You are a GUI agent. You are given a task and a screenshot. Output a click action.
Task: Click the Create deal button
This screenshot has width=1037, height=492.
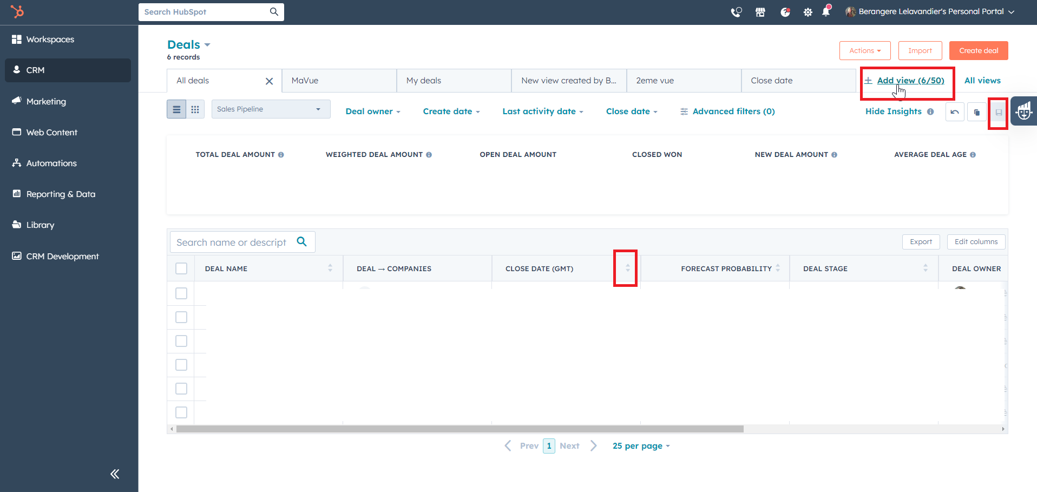979,51
